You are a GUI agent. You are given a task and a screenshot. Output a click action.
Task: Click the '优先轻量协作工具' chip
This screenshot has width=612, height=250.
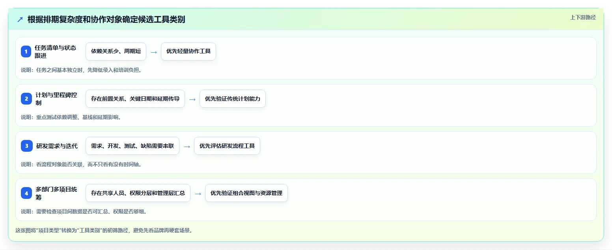(188, 51)
